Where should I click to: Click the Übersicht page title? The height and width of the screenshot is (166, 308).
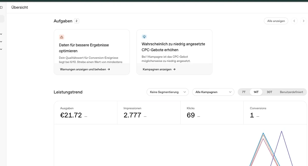pos(20,7)
